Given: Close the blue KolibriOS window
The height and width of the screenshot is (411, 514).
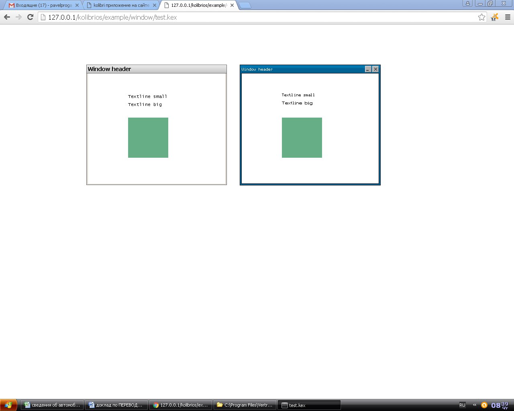Looking at the screenshot, I should (375, 69).
